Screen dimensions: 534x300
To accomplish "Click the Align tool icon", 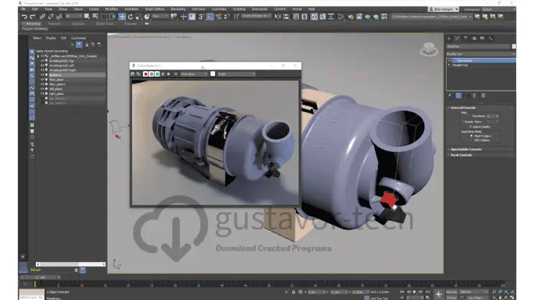I will coord(287,17).
